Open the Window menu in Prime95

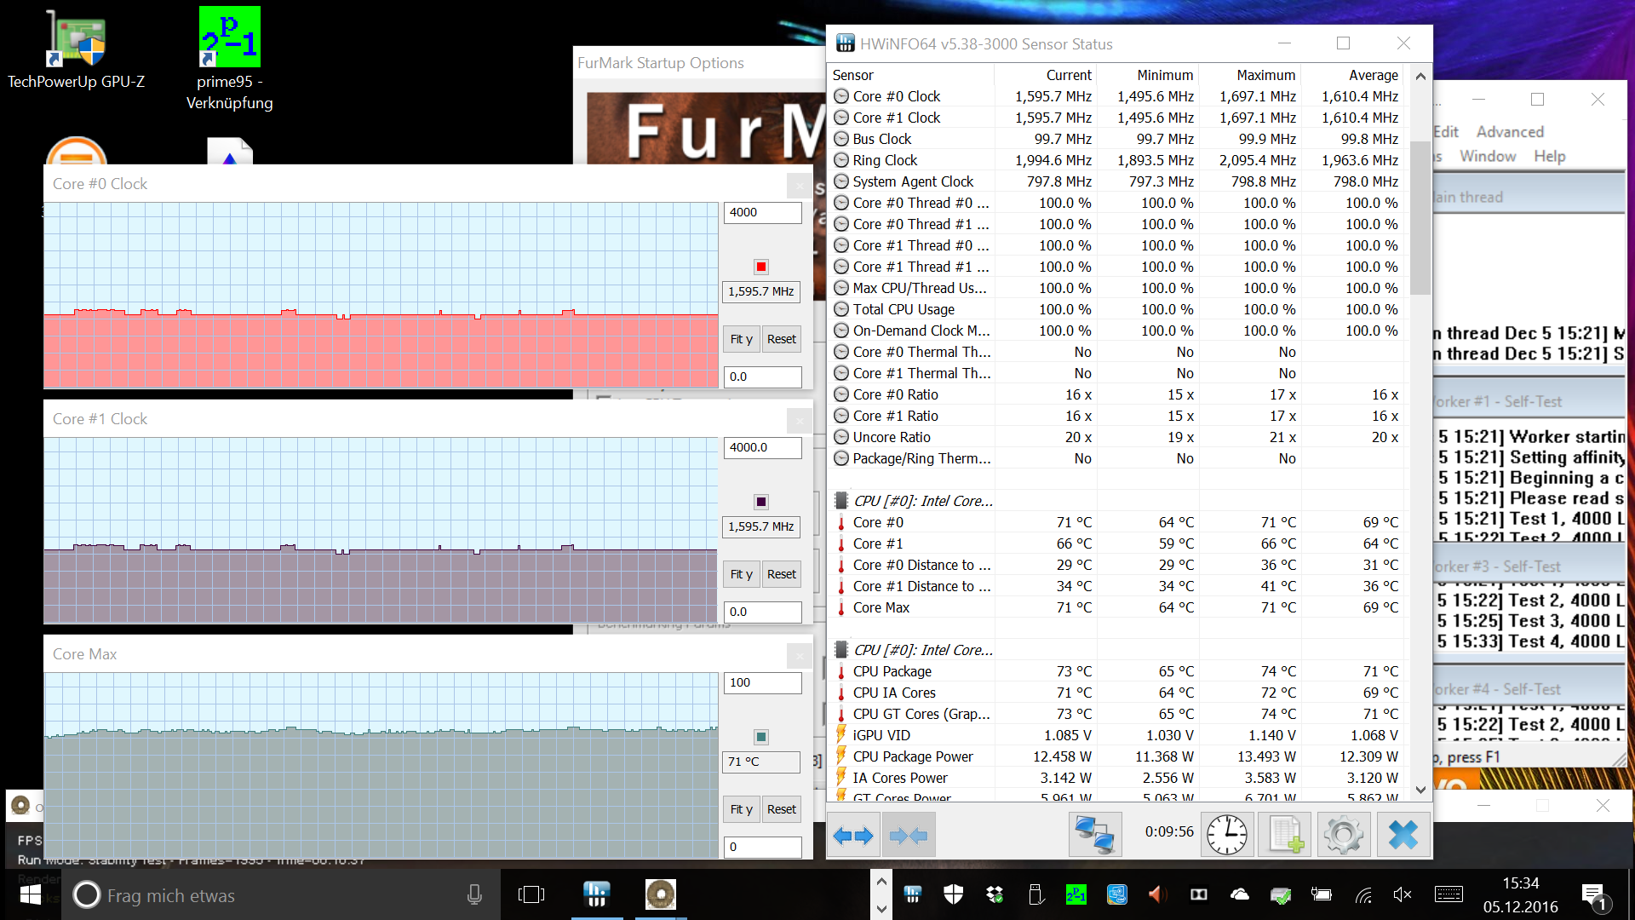pos(1487,156)
